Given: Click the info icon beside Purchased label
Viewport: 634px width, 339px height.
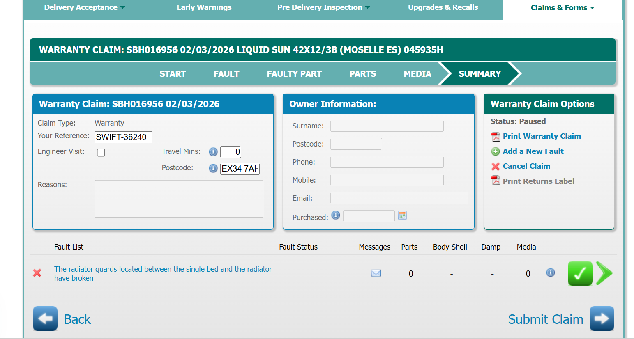Looking at the screenshot, I should (x=336, y=215).
